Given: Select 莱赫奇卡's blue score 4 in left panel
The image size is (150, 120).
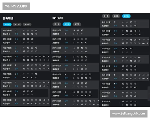Looking at the screenshot, I should (15, 77).
